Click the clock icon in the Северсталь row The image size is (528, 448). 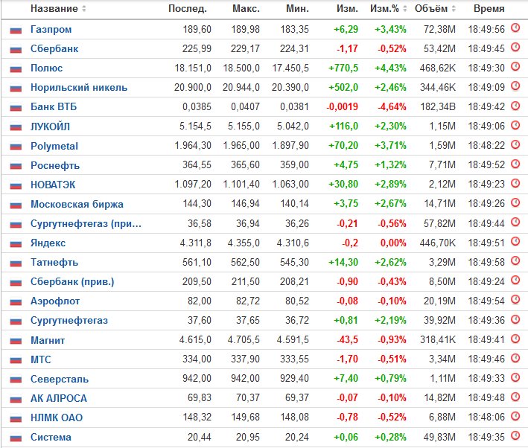tap(515, 377)
